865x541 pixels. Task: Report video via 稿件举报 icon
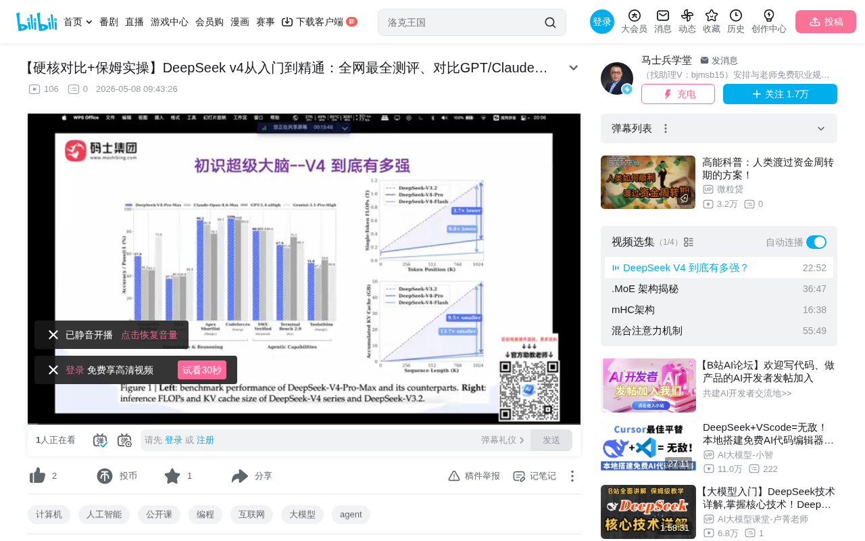(454, 476)
